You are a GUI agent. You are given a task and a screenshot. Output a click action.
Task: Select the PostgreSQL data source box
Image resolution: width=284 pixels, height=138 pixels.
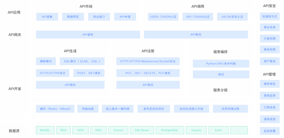click(170, 130)
